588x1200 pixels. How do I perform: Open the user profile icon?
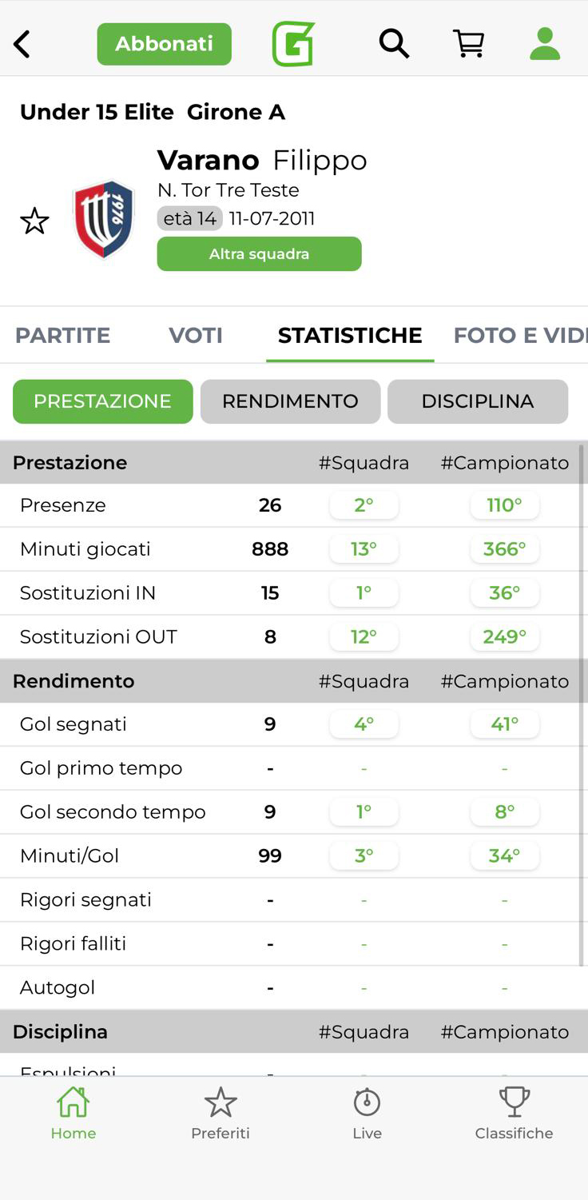click(x=545, y=44)
